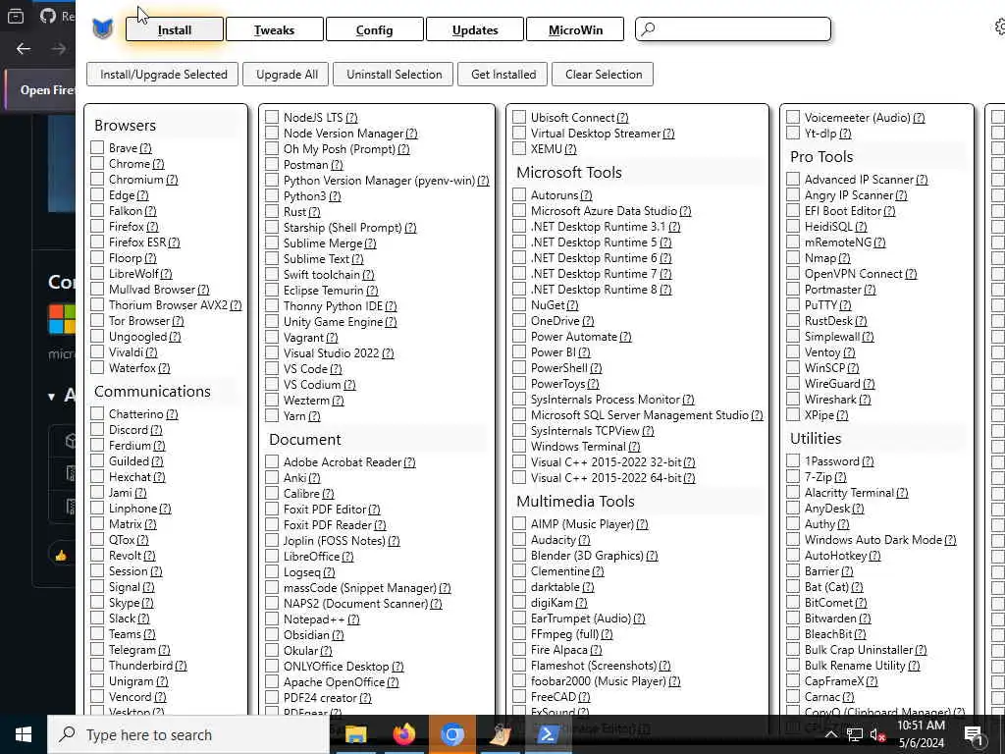The height and width of the screenshot is (754, 1005).
Task: Switch to Chrome taskbar icon
Action: (451, 734)
